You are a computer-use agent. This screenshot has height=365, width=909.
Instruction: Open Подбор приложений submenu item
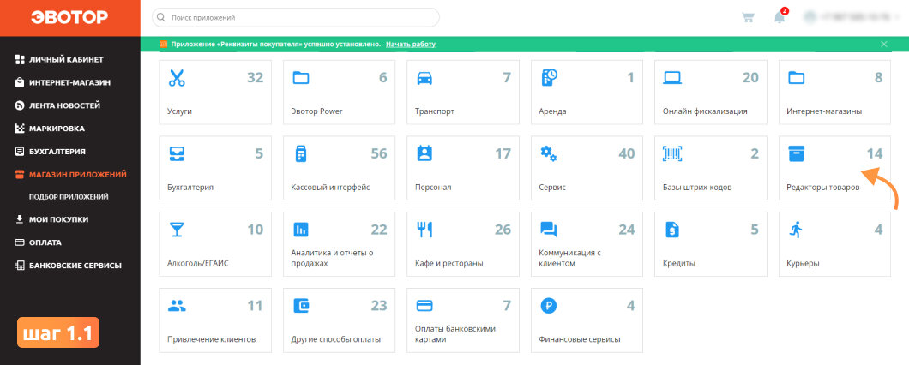[x=69, y=197]
